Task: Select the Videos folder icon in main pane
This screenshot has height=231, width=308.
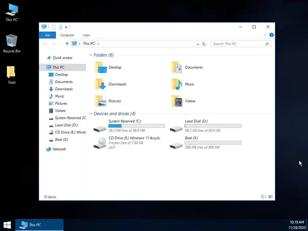Action: [177, 101]
